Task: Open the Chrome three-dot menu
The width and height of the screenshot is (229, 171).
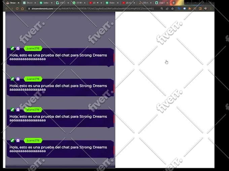Action: 211,9
